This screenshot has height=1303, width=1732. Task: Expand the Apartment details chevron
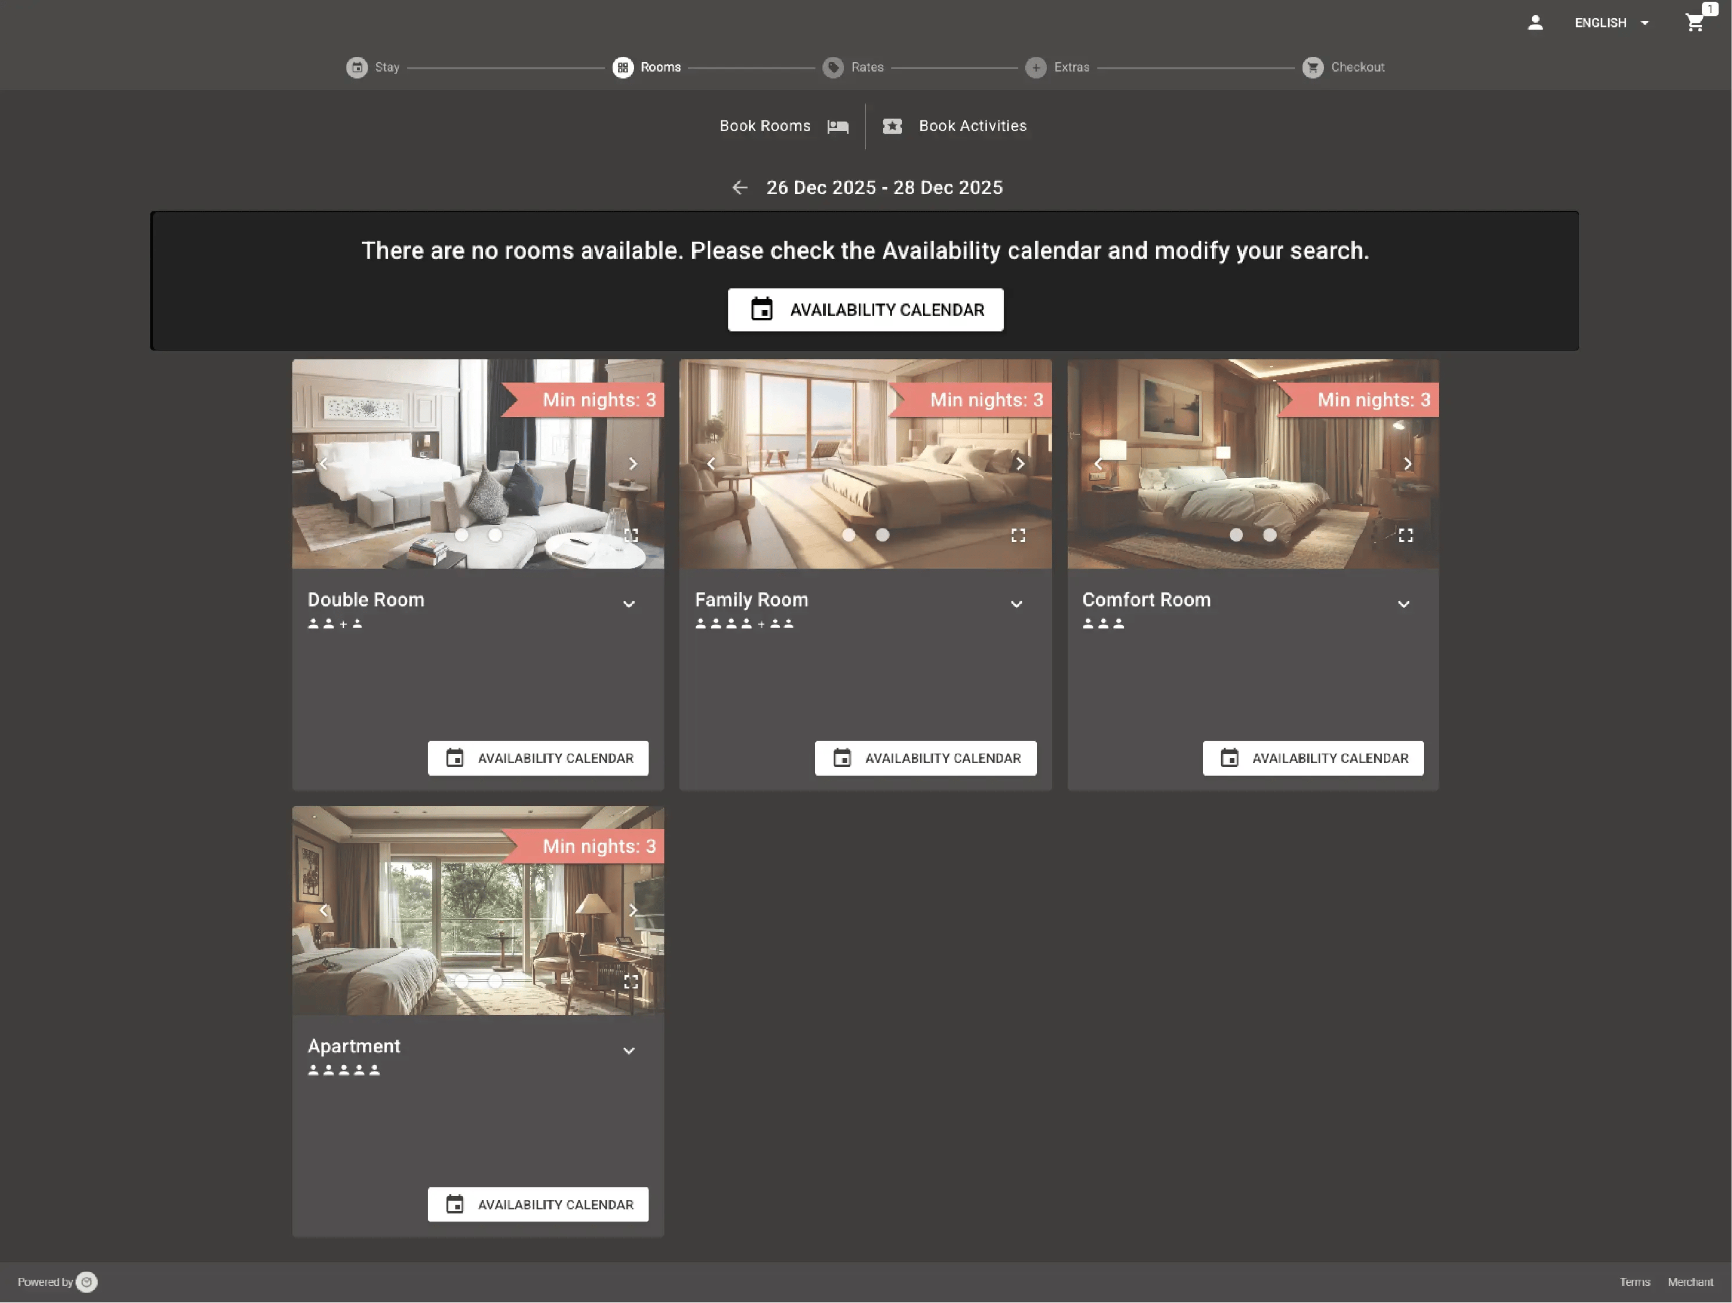tap(629, 1051)
